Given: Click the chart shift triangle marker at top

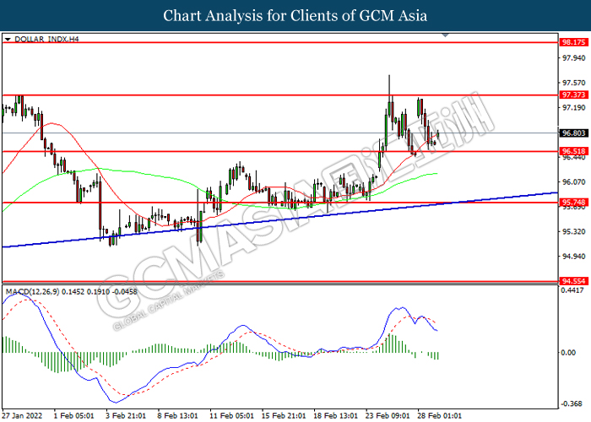Looking at the screenshot, I should pos(445,35).
